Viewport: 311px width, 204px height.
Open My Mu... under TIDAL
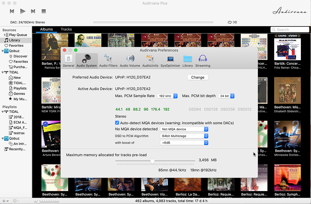click(x=20, y=99)
